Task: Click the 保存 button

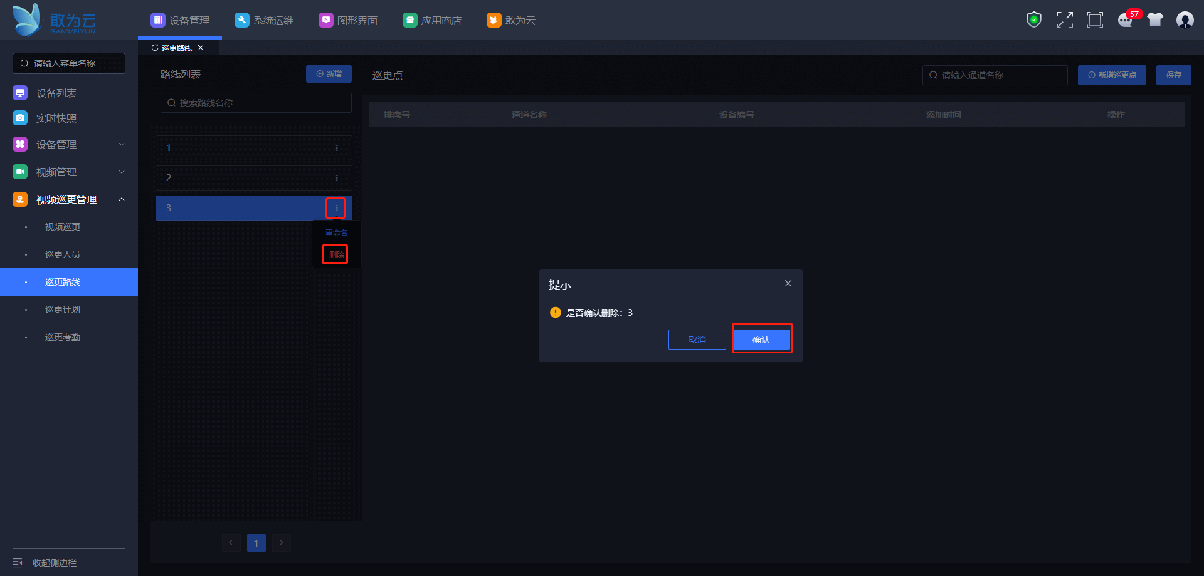Action: 1174,75
